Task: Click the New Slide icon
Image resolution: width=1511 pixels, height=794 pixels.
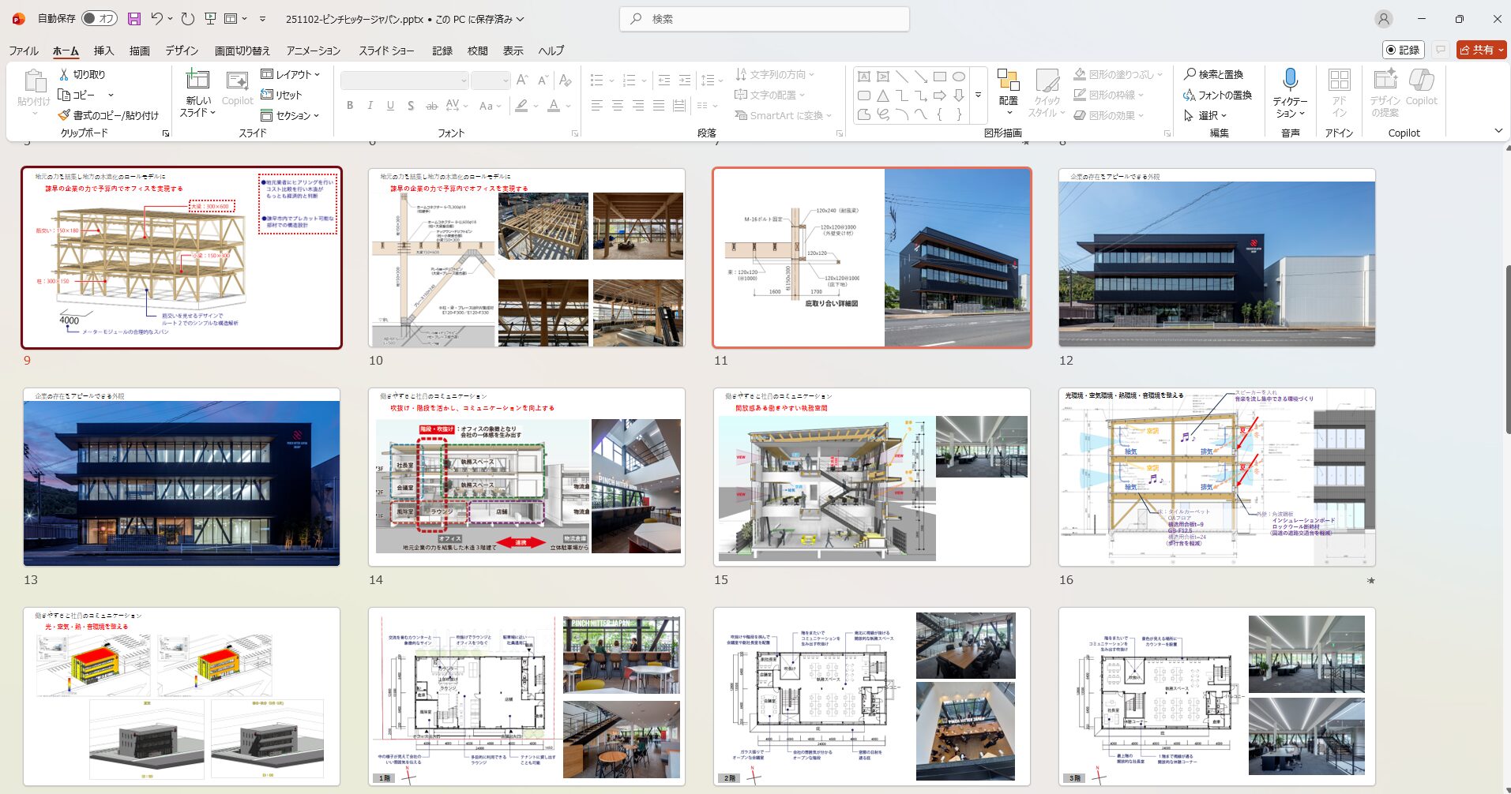Action: tap(197, 81)
